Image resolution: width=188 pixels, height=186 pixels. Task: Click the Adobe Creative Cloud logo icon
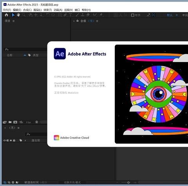pos(56,138)
